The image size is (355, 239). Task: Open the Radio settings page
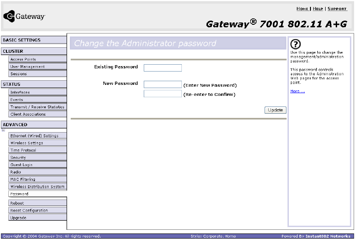point(38,172)
